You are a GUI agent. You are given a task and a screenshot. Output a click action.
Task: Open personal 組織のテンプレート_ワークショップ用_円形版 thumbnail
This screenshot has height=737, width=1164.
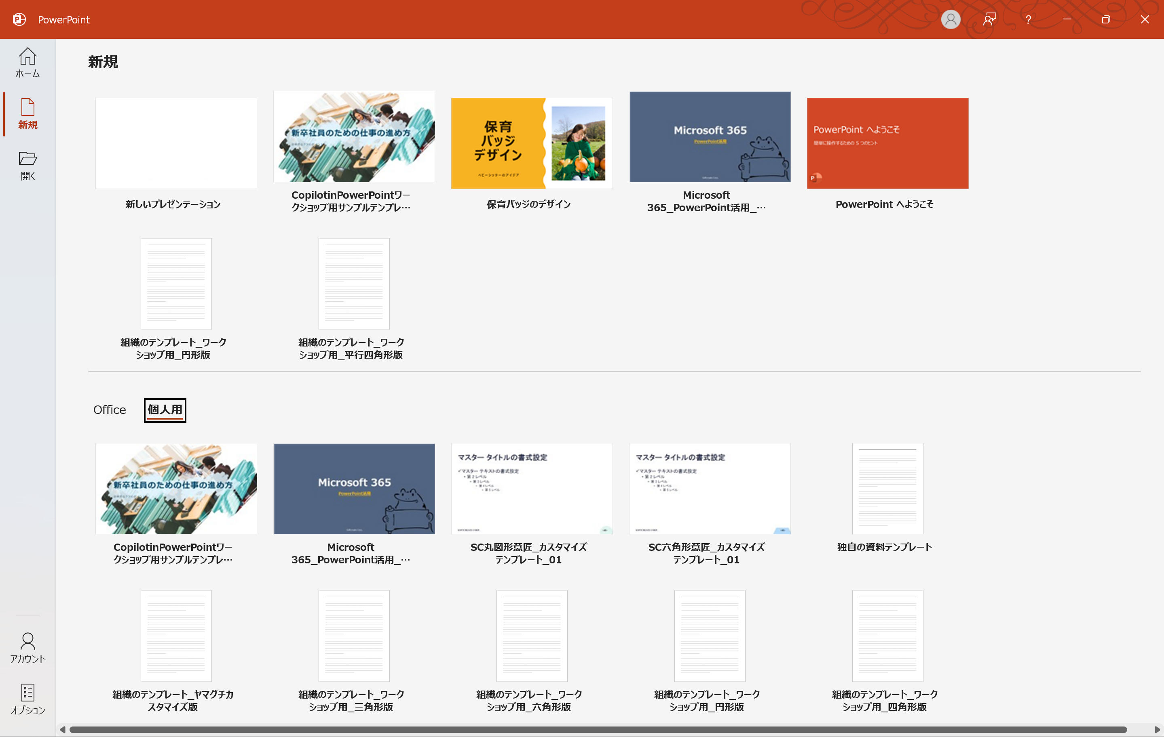(x=710, y=636)
